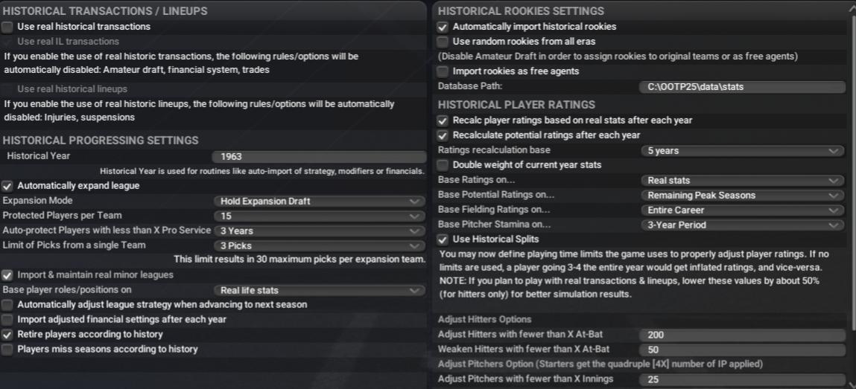
Task: Click Adjust Hitters with fewer At-Bat field
Action: click(x=741, y=335)
